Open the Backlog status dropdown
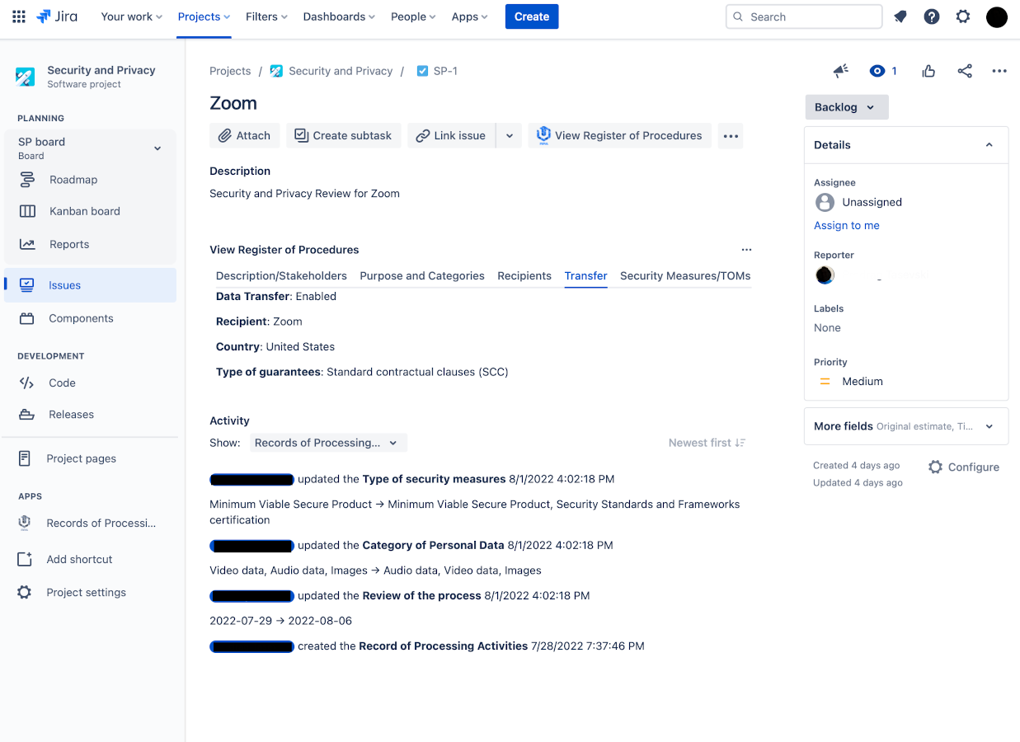Screen dimensions: 1020x742 coord(847,107)
